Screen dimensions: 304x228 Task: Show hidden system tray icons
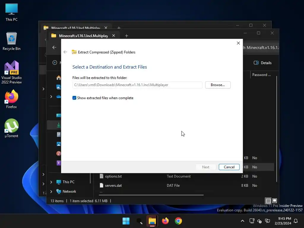click(x=242, y=221)
